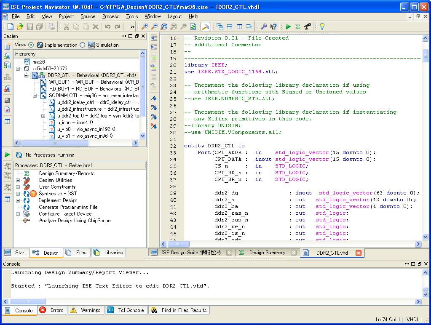Click the Save All toolbar icon
The width and height of the screenshot is (431, 325).
click(x=40, y=27)
